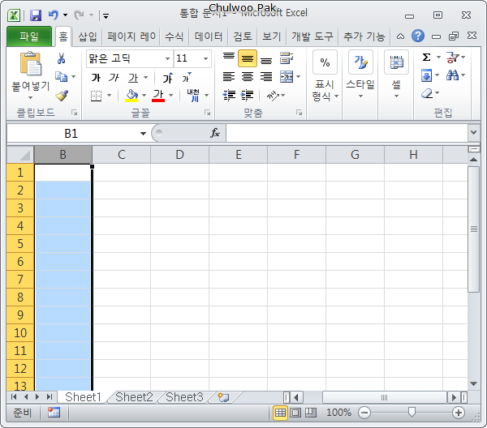Open the Quick Access Toolbar customize dropdown
The height and width of the screenshot is (428, 487).
coord(106,16)
